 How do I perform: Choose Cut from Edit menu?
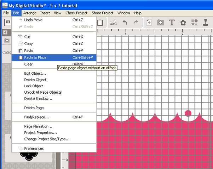coord(54,37)
